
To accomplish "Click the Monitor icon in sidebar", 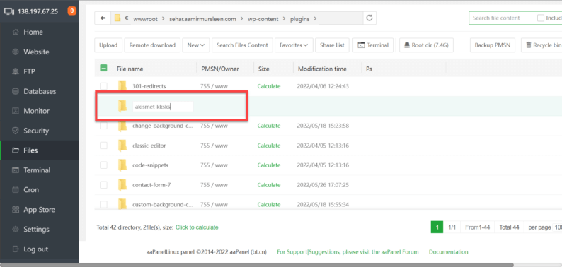I will 16,111.
